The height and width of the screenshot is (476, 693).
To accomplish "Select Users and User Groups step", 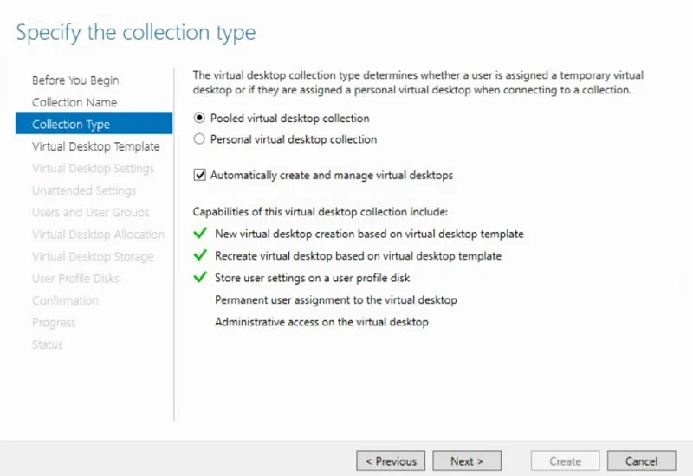I will click(90, 213).
